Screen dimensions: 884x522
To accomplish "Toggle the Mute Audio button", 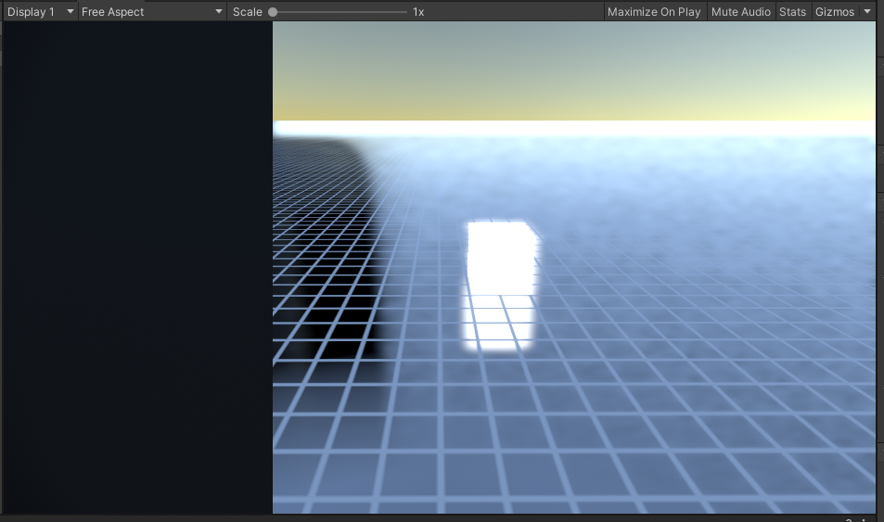I will (740, 12).
